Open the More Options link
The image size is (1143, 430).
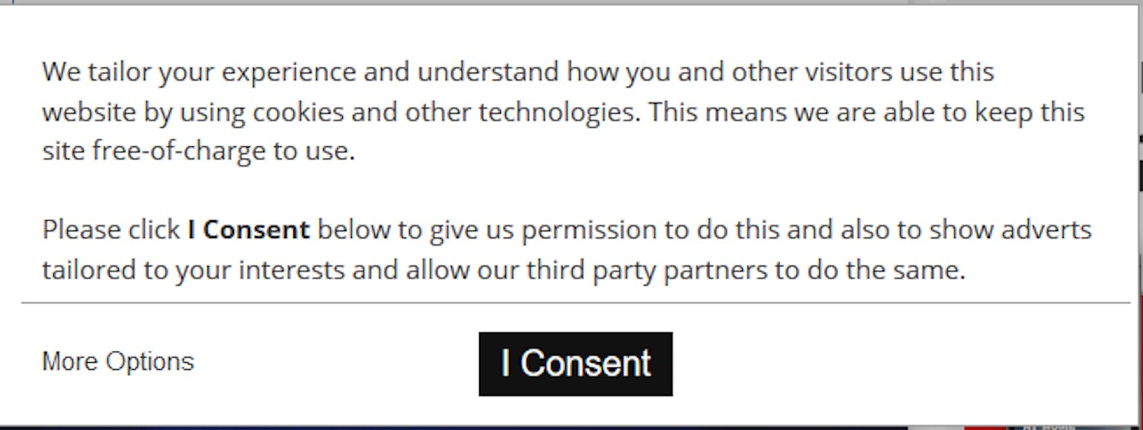click(118, 361)
